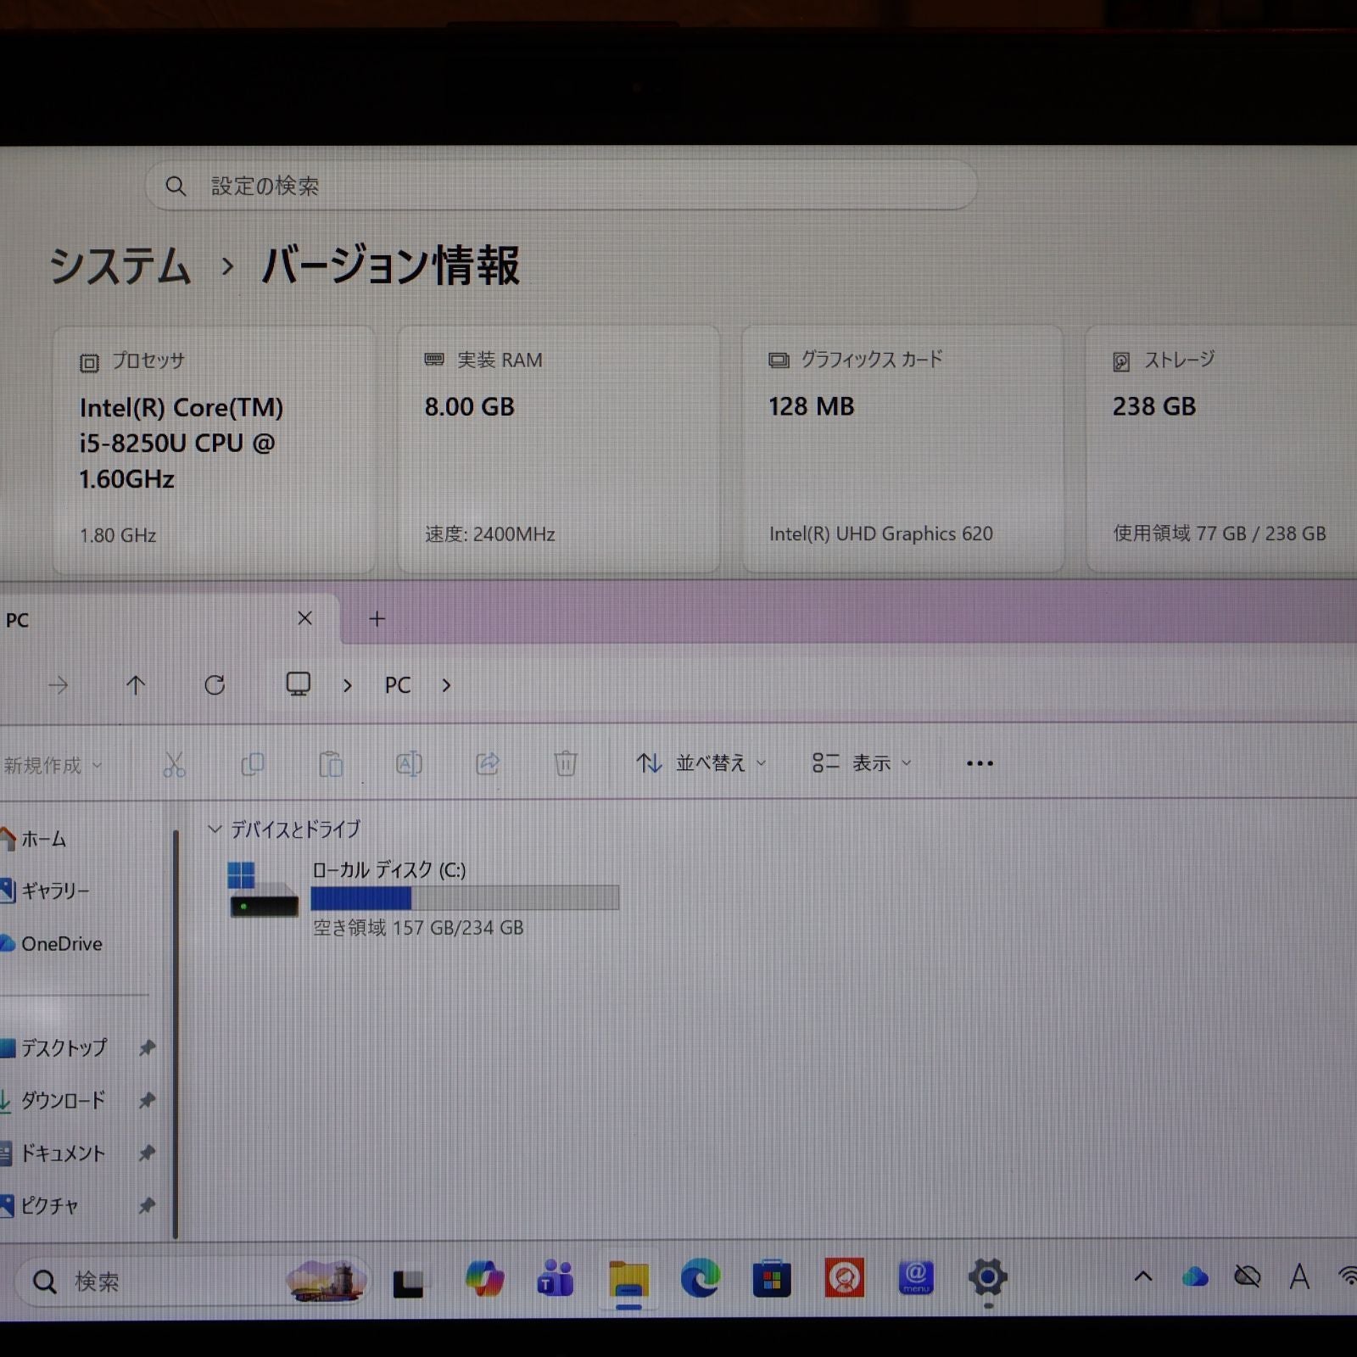Viewport: 1357px width, 1357px height.
Task: Close the PC Explorer tab
Action: point(305,618)
